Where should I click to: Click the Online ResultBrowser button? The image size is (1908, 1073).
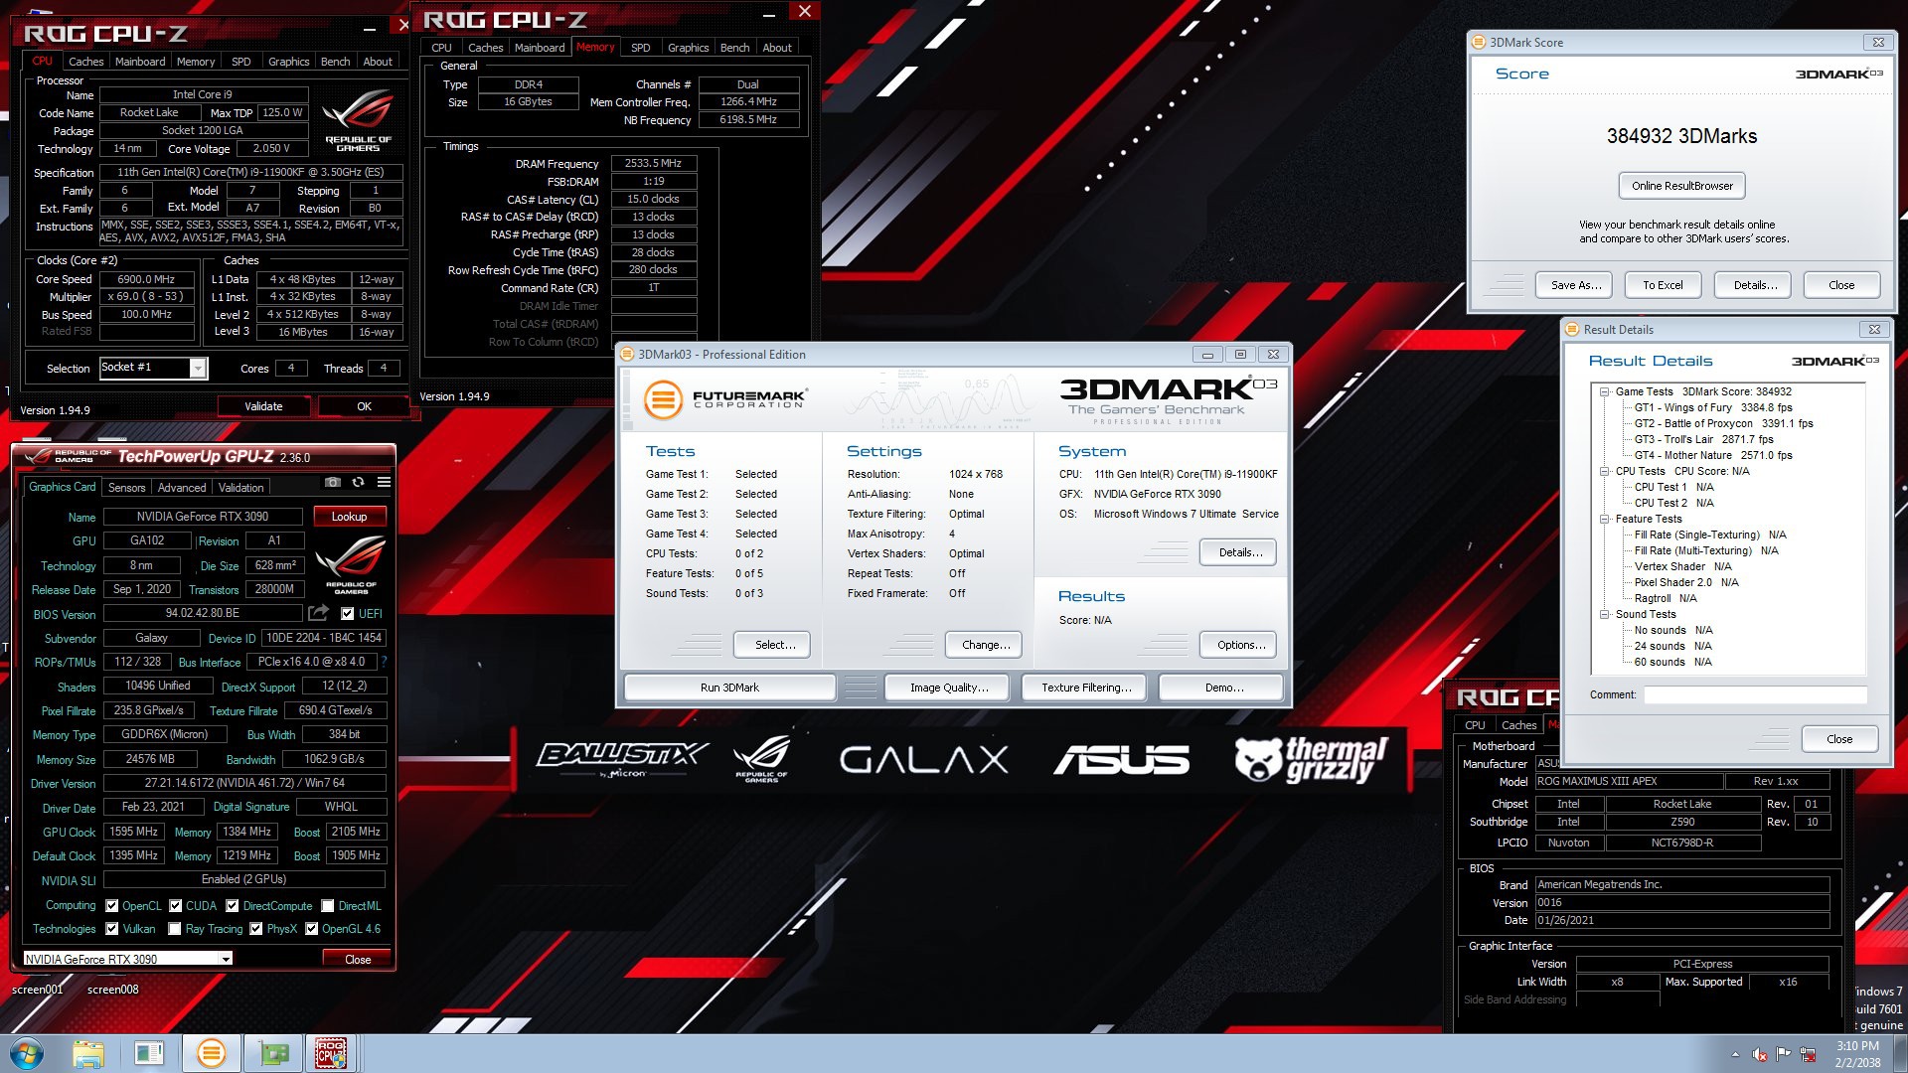[x=1681, y=186]
